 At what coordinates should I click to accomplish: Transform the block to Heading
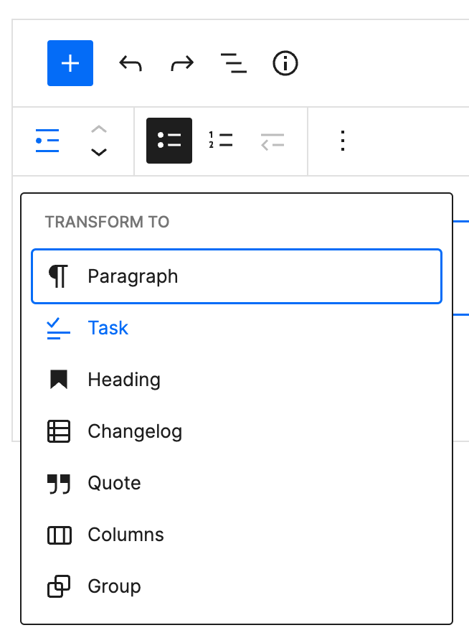coord(124,380)
